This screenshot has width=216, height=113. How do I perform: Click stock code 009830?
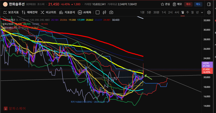tap(31, 4)
